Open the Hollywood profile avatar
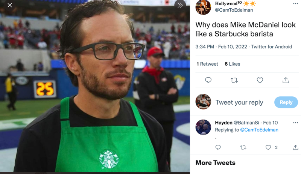Viewport: 301px width, 174px height. (203, 7)
